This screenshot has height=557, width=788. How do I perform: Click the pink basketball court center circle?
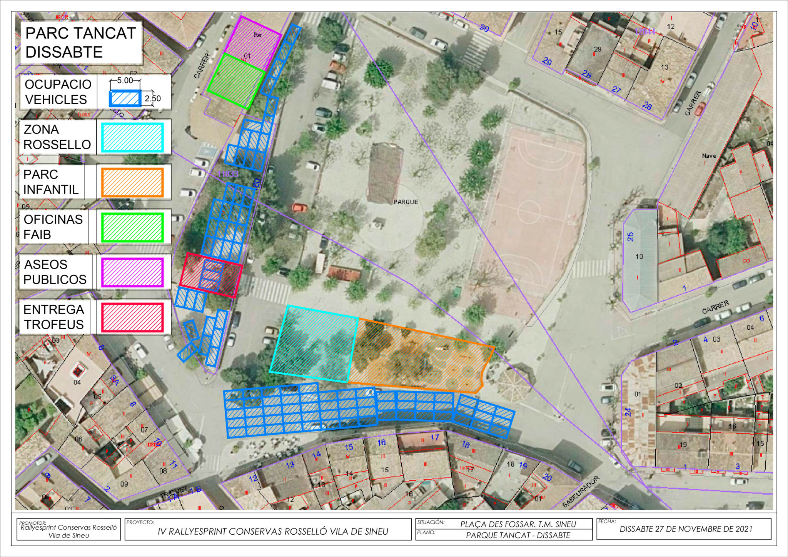point(529,212)
